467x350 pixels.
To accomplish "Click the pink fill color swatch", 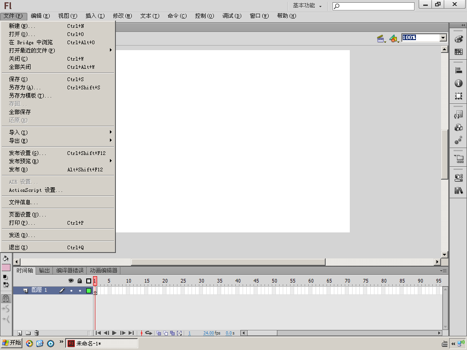I will (x=6, y=267).
